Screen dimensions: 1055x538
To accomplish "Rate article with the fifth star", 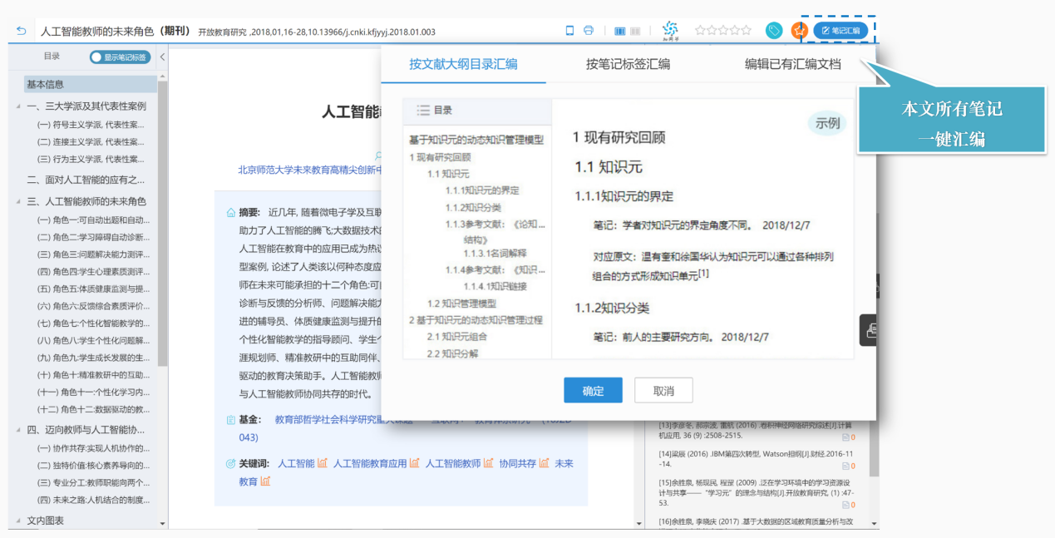I will point(747,31).
